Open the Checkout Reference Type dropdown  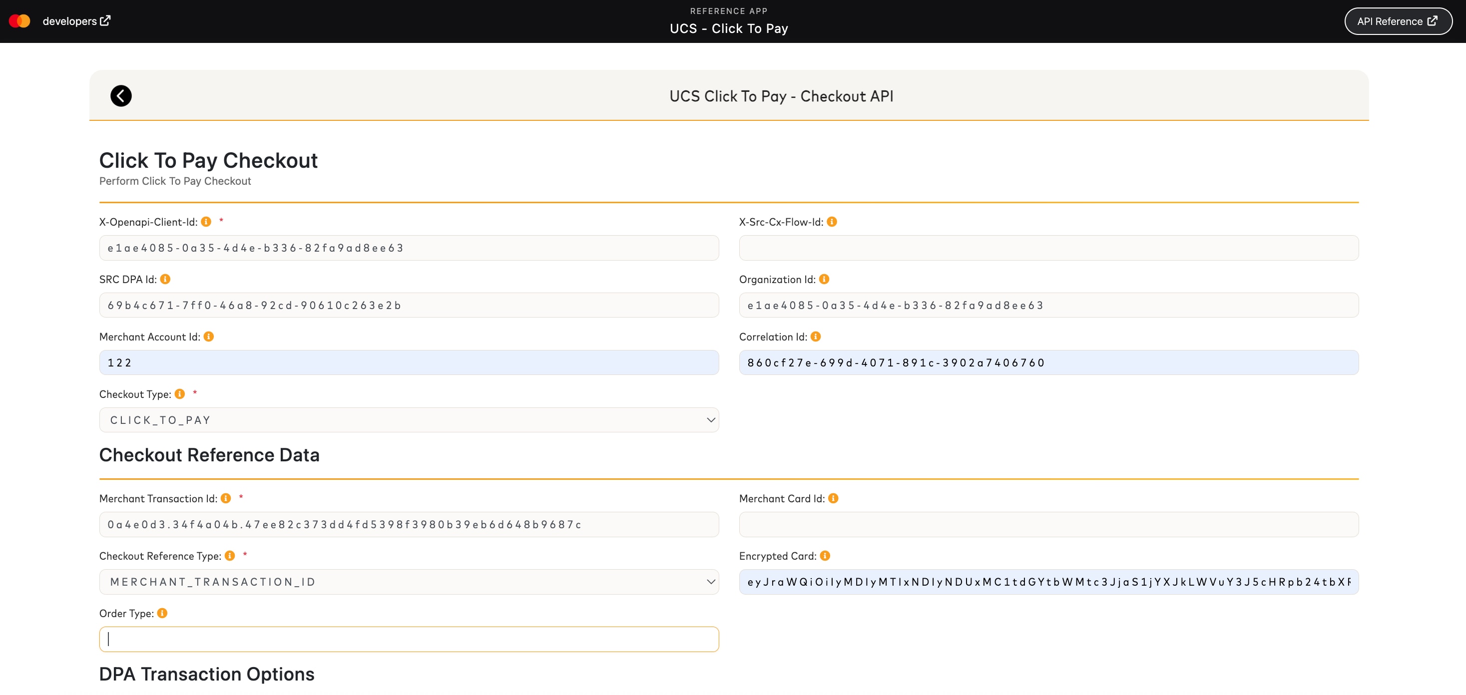tap(409, 581)
